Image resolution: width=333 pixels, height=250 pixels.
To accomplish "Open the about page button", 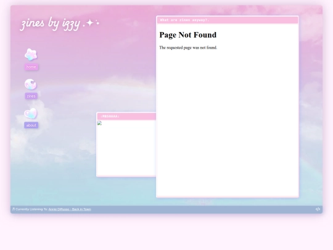I will coord(31,125).
